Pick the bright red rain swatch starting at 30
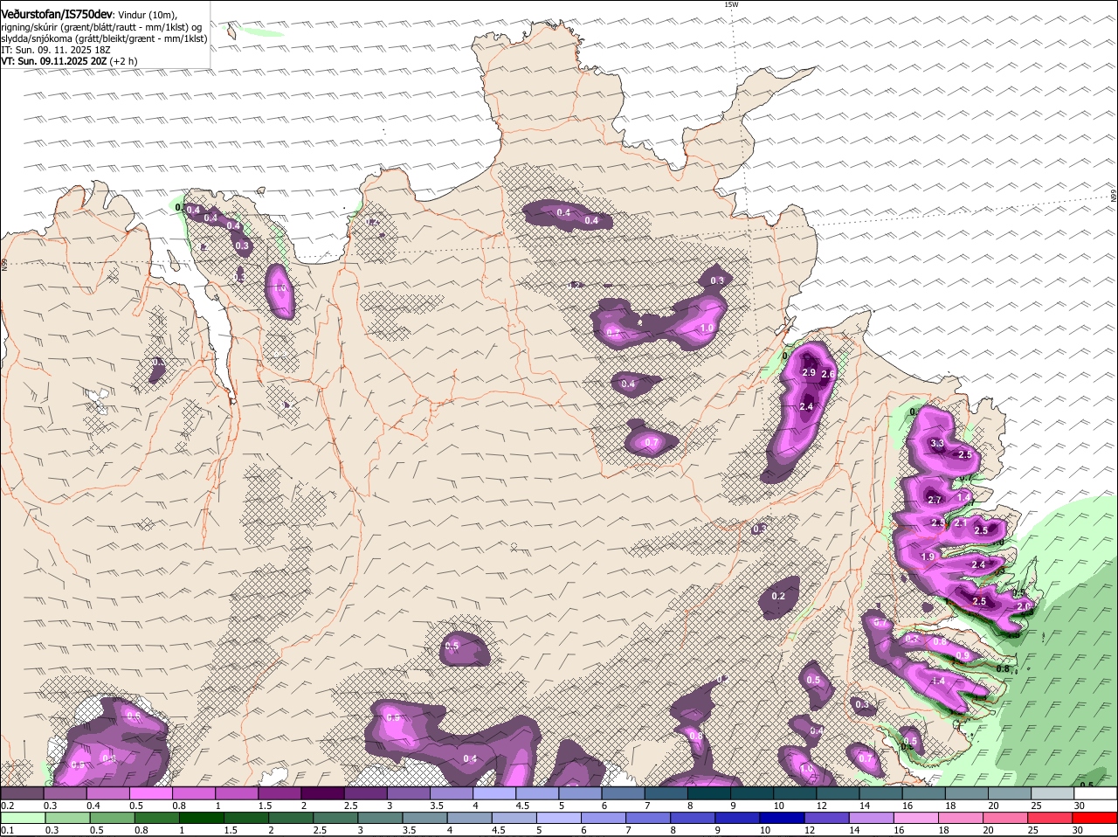 point(1095,818)
